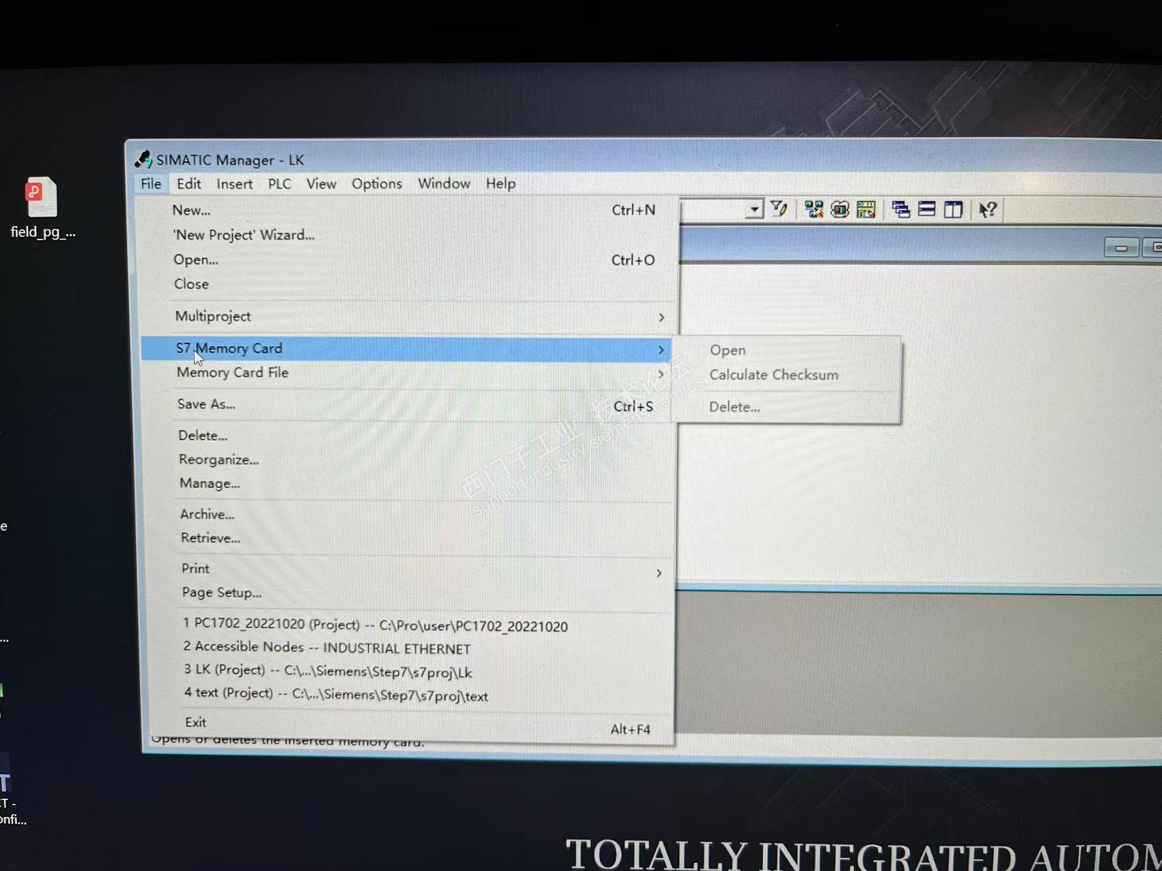
Task: Select the field_pg desktop file icon
Action: point(42,208)
